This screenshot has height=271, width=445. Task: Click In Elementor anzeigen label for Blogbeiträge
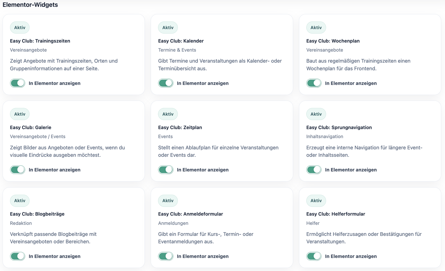click(x=55, y=256)
